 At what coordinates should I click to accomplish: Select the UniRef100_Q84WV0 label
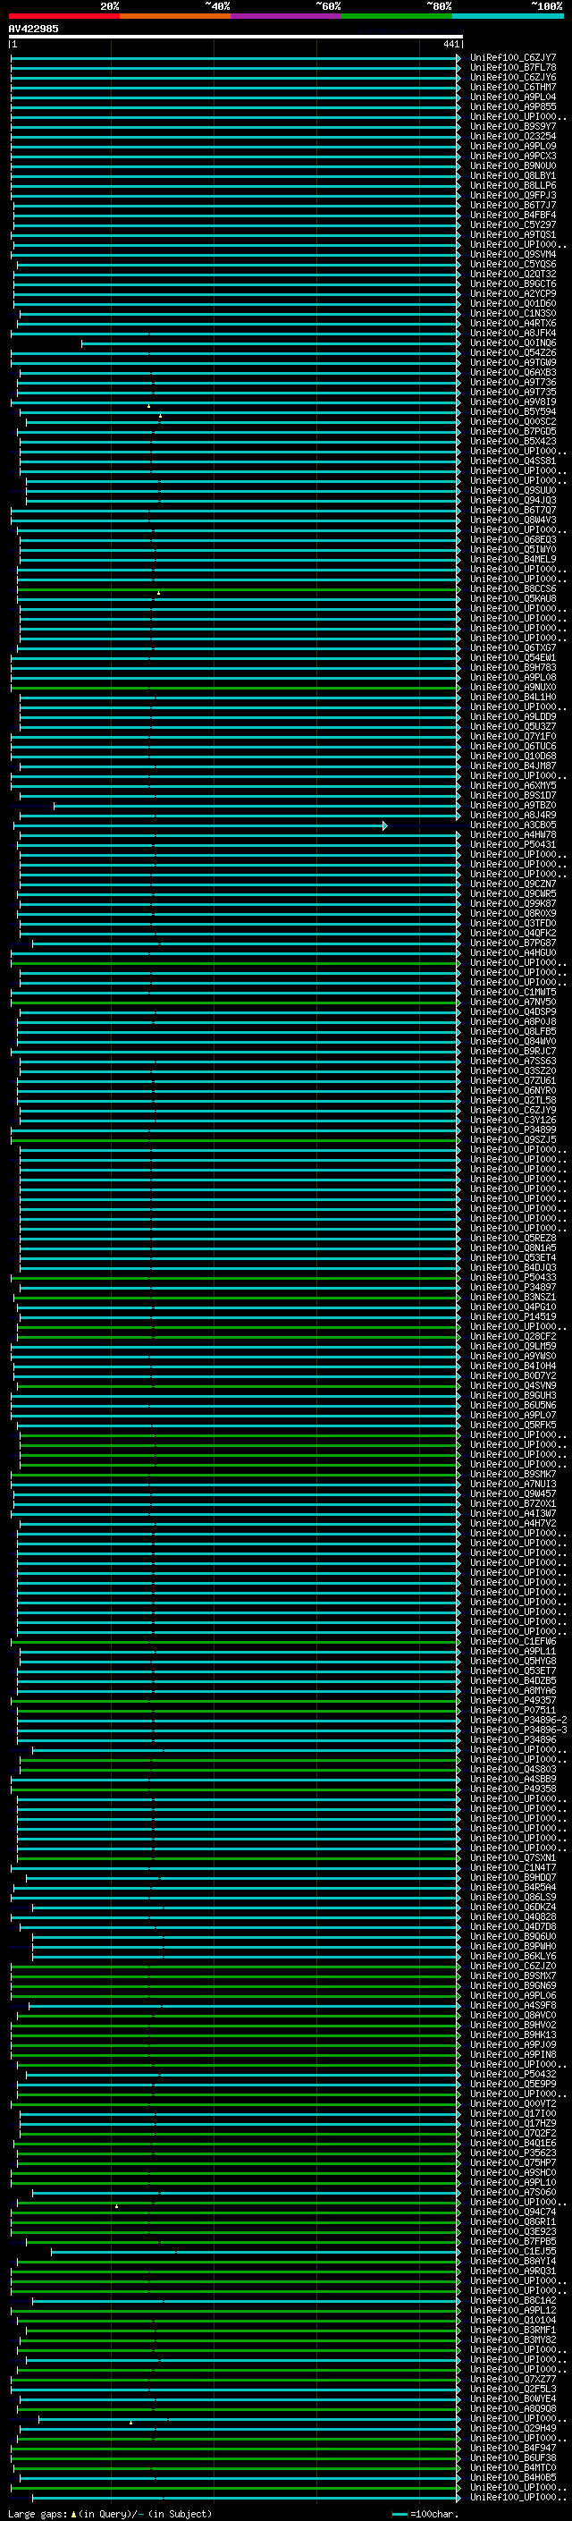coord(512,1041)
